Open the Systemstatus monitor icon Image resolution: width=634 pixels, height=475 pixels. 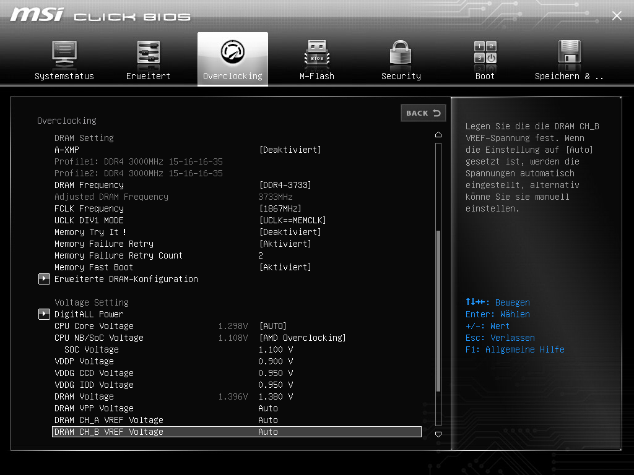64,54
